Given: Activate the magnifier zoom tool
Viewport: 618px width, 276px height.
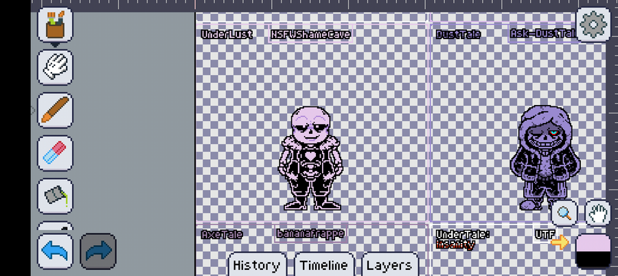Looking at the screenshot, I should (x=564, y=213).
